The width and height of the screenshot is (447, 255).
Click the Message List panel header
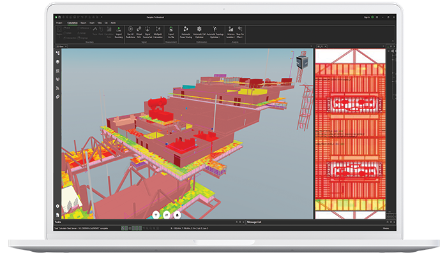point(254,222)
